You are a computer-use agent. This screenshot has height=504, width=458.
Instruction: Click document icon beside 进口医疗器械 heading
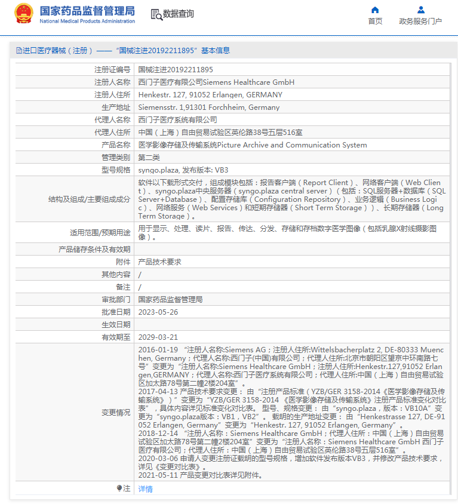tap(19, 51)
